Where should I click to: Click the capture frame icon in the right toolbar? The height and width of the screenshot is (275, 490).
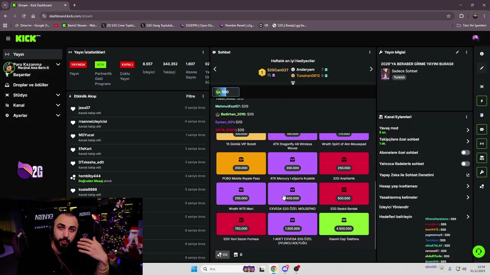pos(482,87)
